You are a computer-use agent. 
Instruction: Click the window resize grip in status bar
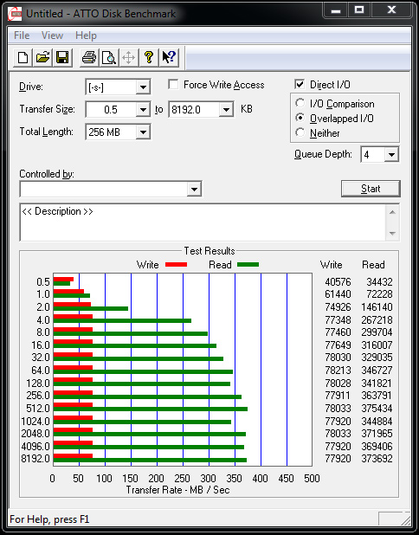pyautogui.click(x=406, y=520)
